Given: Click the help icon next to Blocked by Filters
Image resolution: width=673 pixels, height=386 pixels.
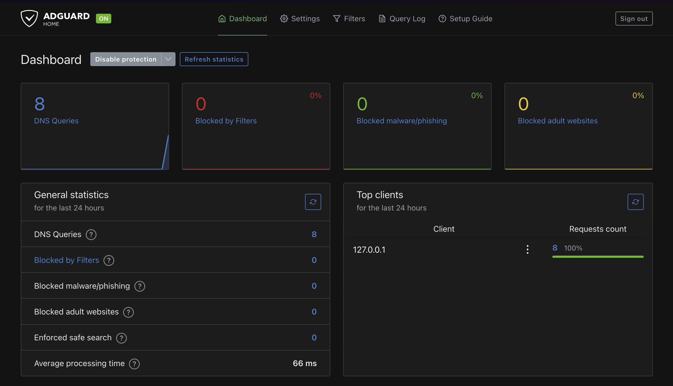Looking at the screenshot, I should click(109, 260).
